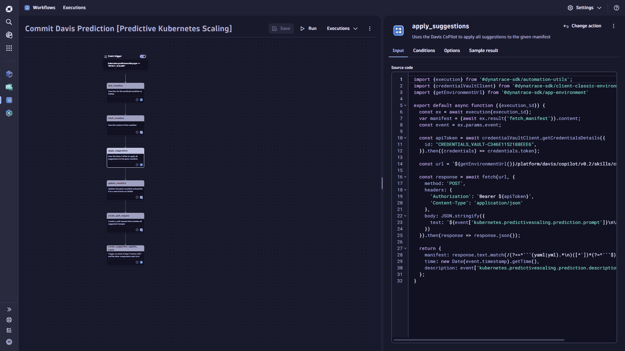
Task: Click clock icon on find_manifest node
Action: tap(137, 100)
